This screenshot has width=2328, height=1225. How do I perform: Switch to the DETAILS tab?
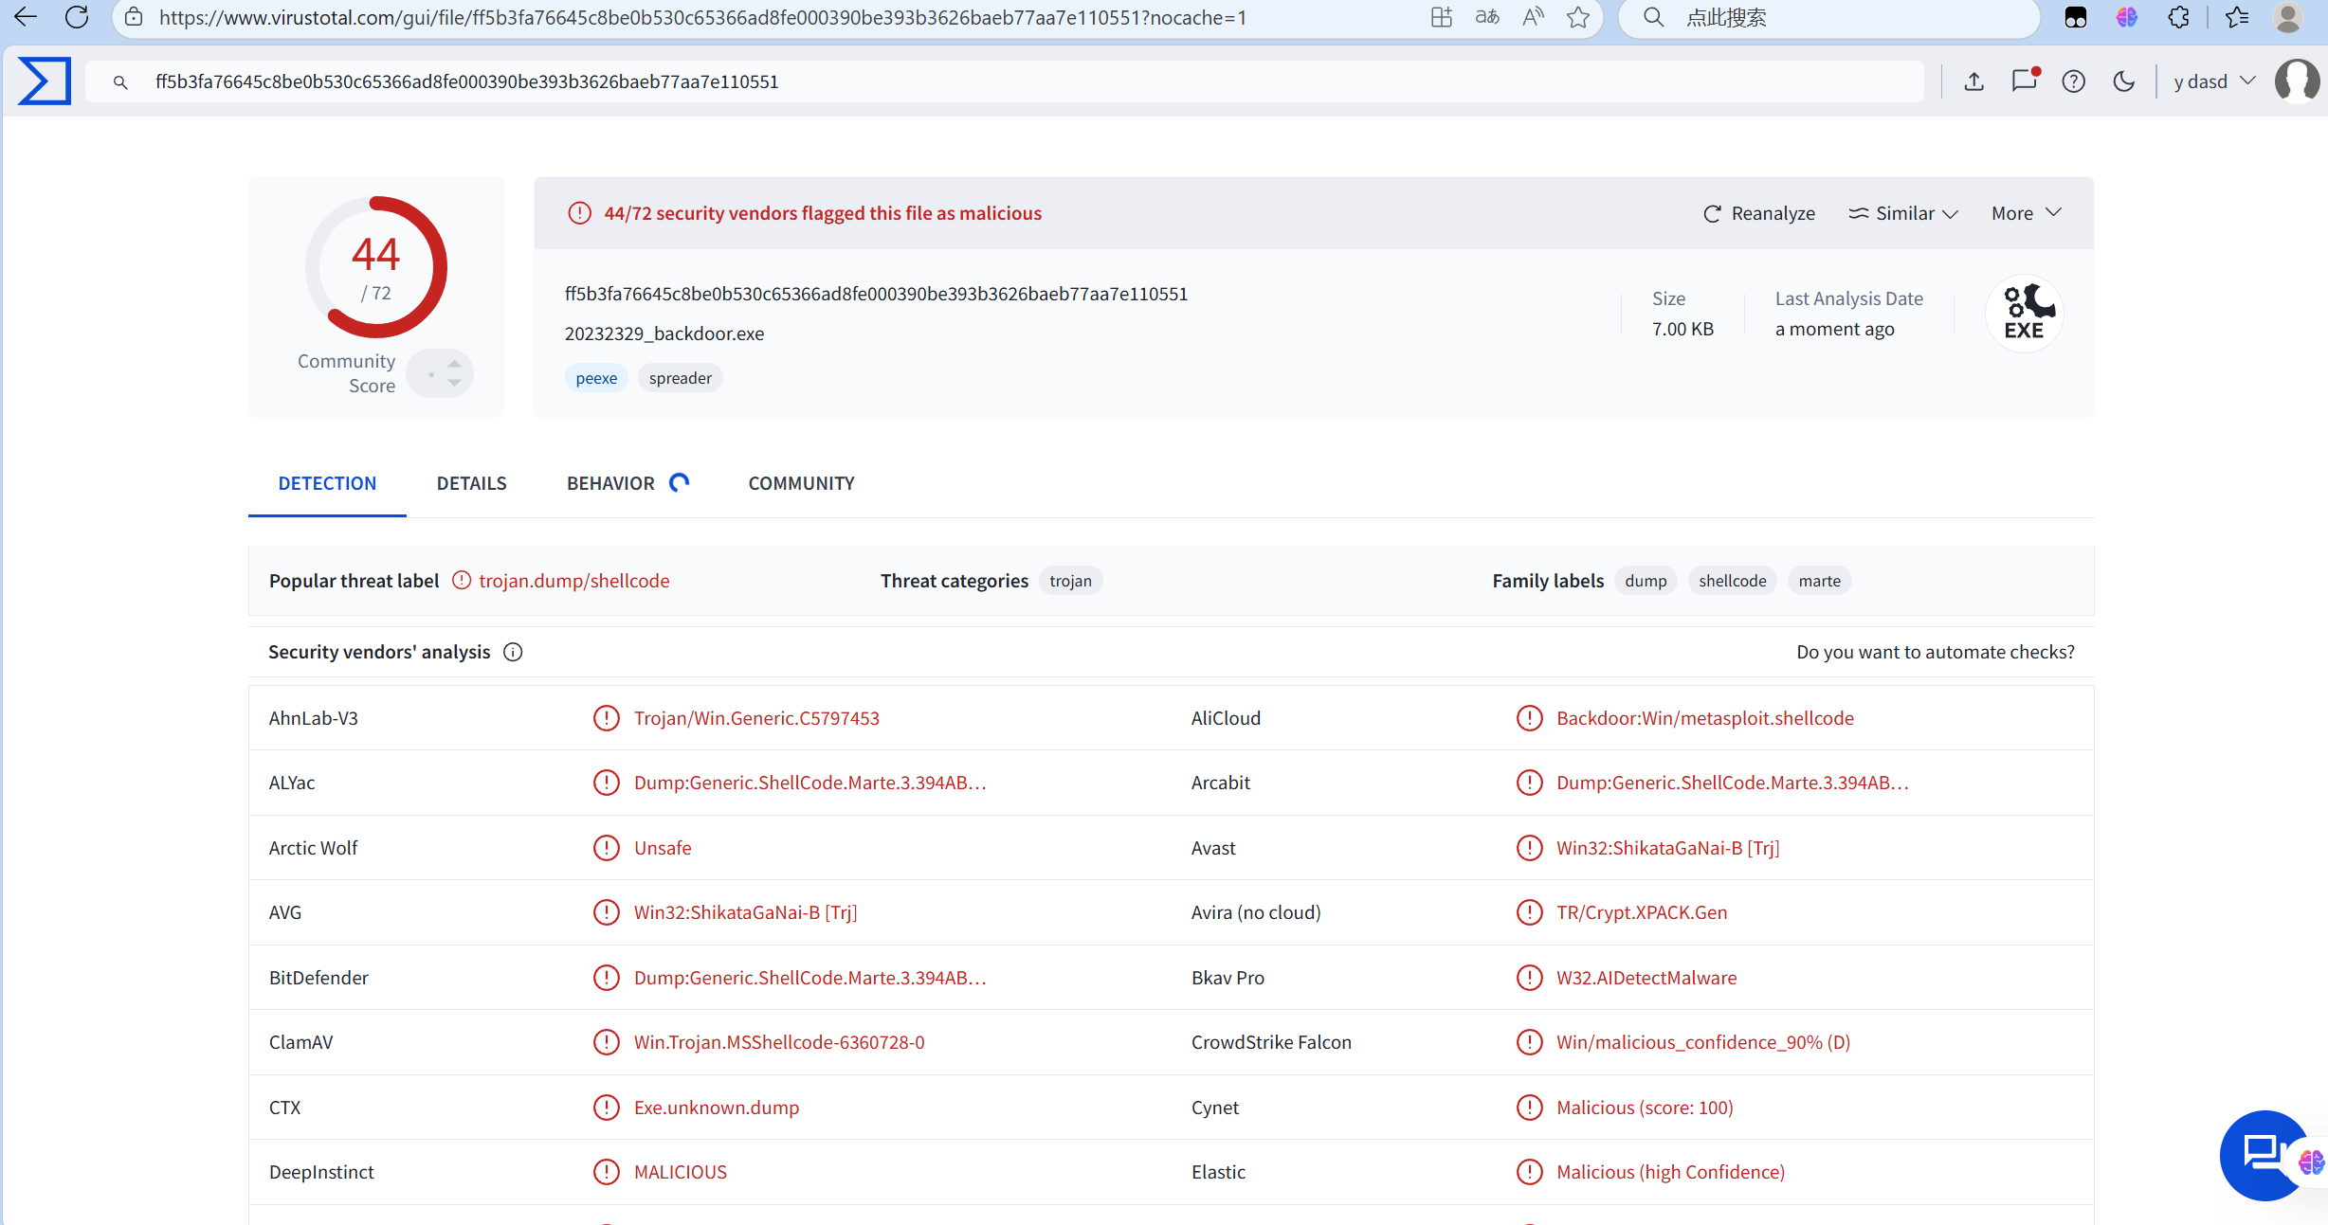coord(471,483)
